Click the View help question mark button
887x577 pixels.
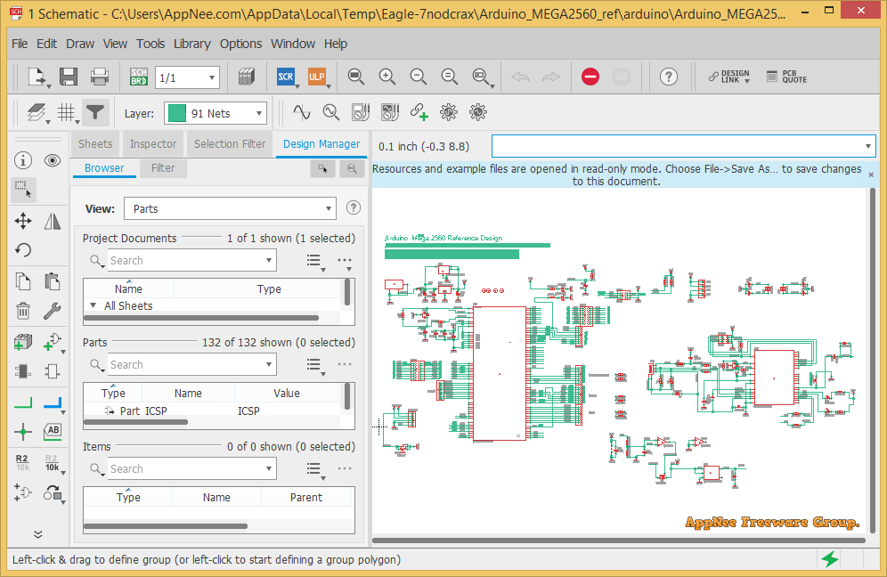[353, 207]
